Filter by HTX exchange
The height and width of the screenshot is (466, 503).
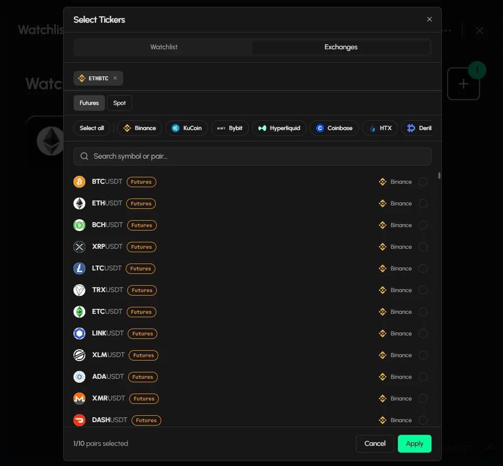tap(380, 128)
